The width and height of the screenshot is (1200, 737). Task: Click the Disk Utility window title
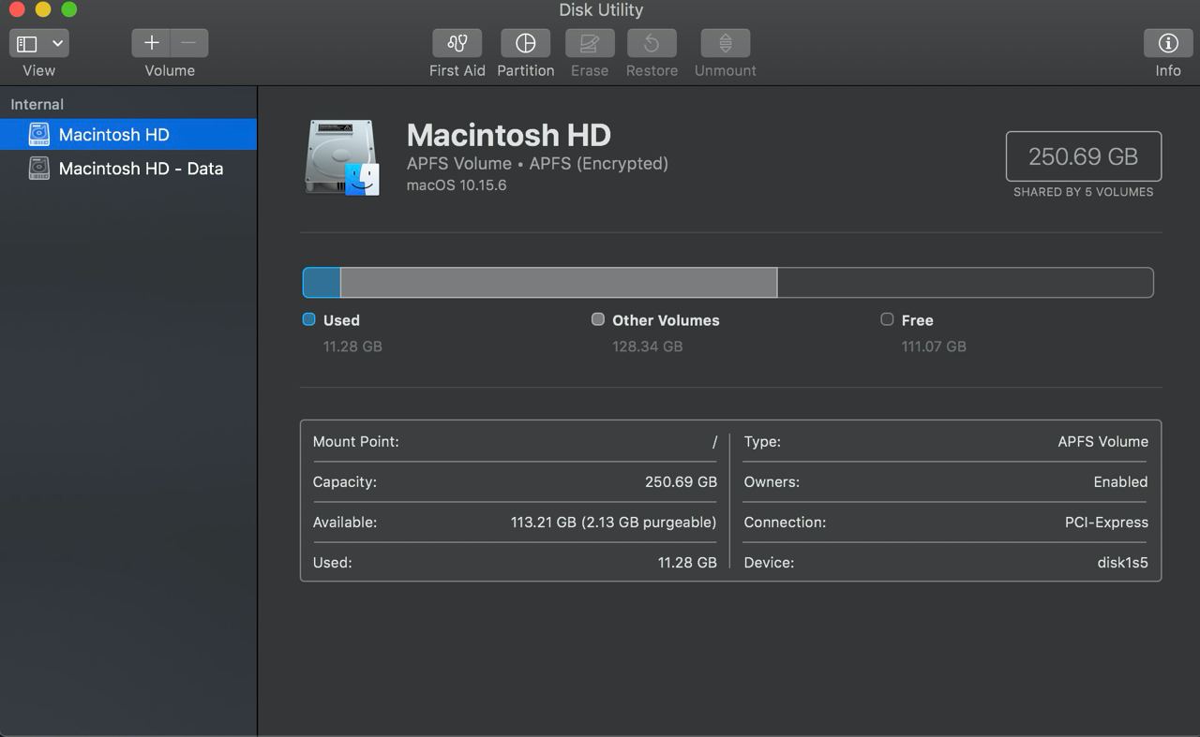601,10
